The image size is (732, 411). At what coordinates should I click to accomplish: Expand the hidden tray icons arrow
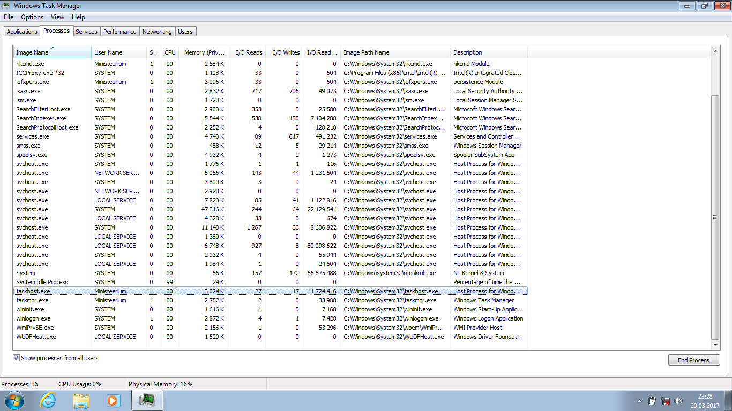(639, 401)
